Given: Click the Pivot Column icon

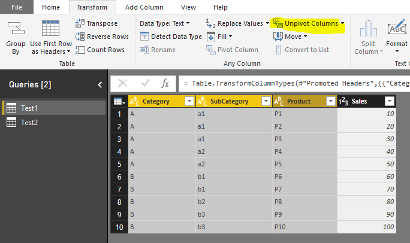Looking at the screenshot, I should point(211,50).
